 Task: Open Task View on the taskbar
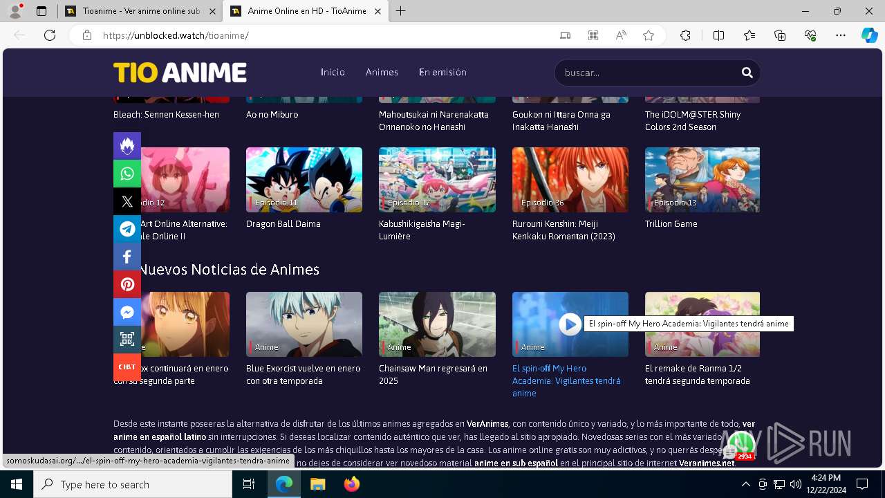tap(250, 485)
